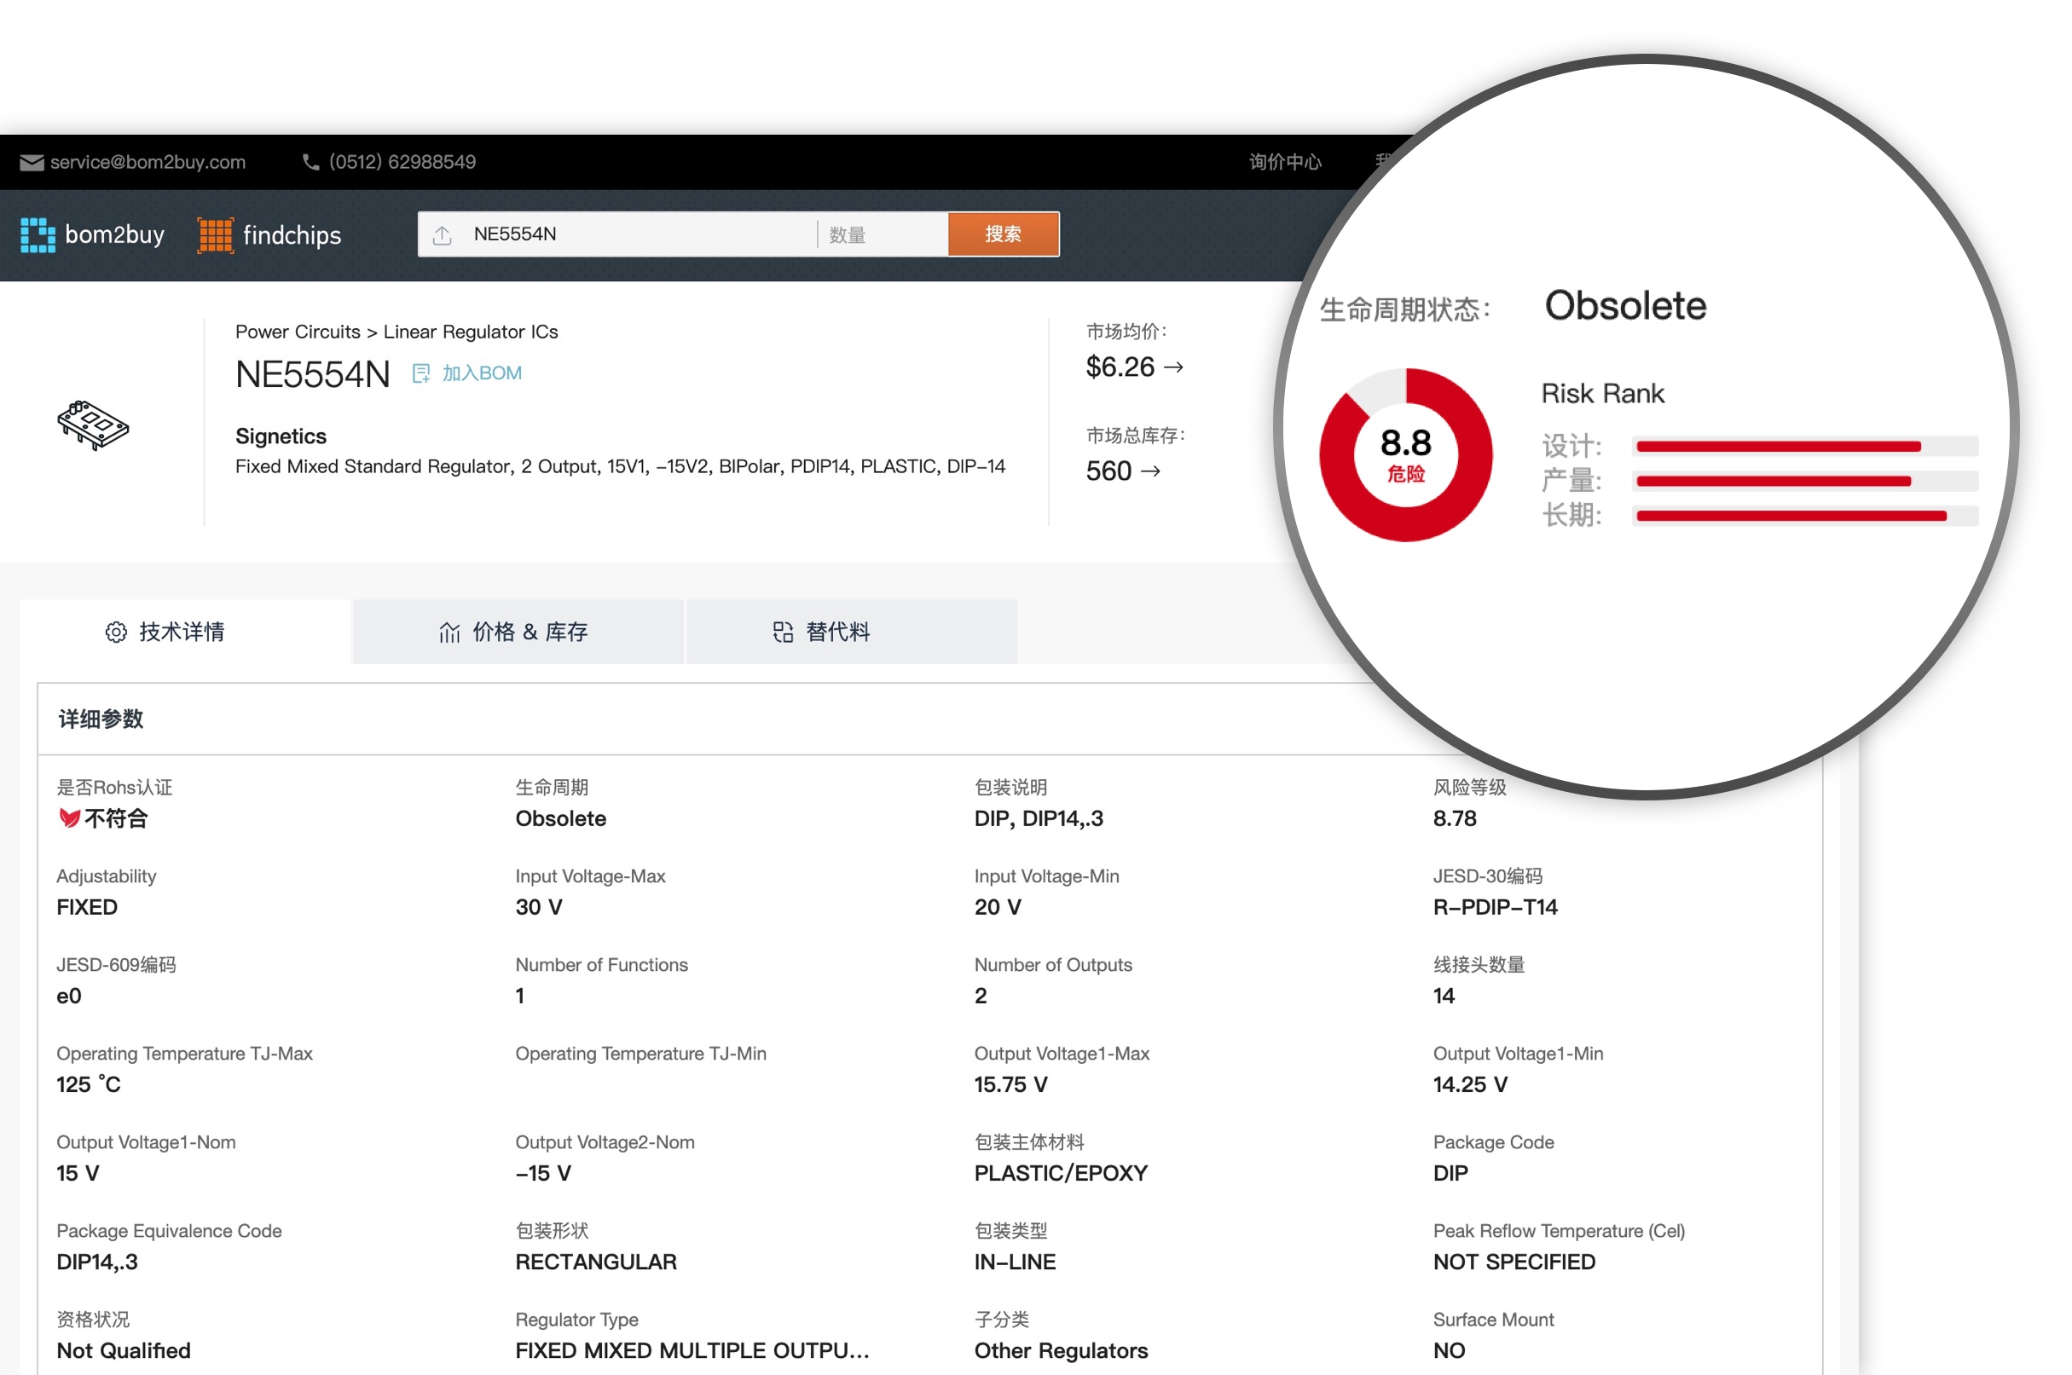Viewport: 2072px width, 1375px height.
Task: Click the JESD-30编码 value R-PDIP-T14
Action: coord(1495,908)
